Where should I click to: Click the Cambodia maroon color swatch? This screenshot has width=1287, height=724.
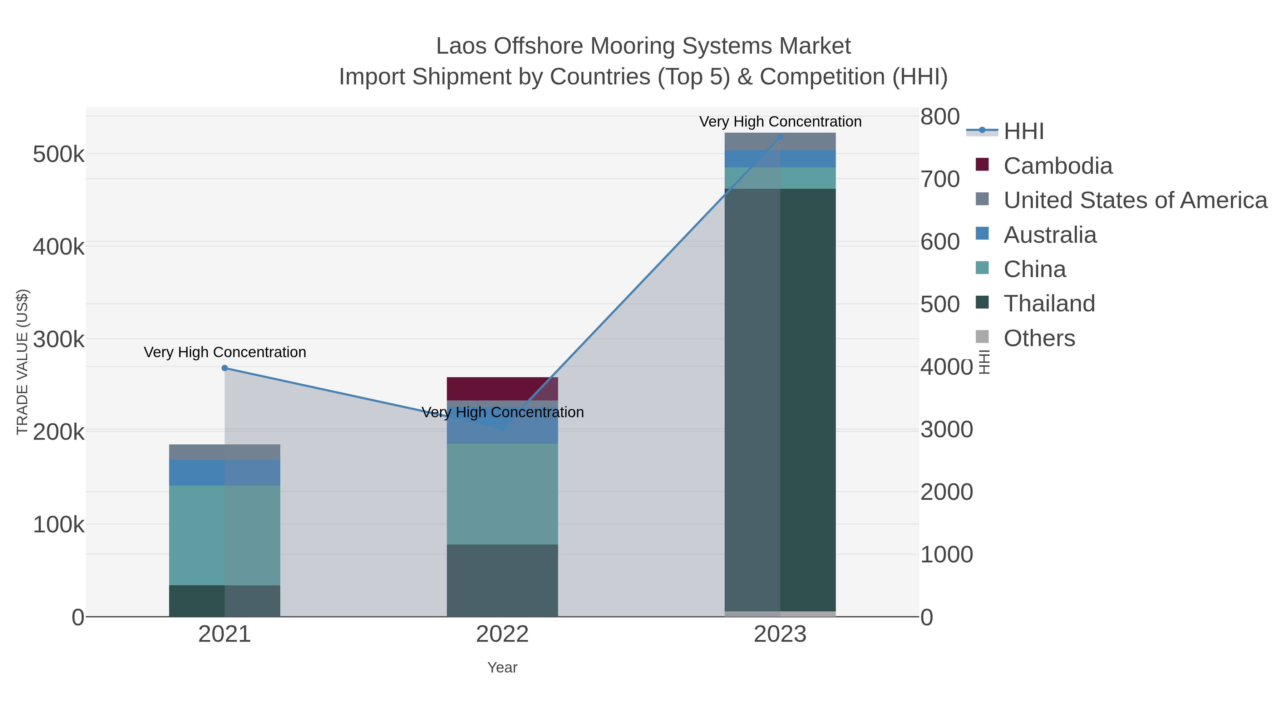[x=982, y=164]
